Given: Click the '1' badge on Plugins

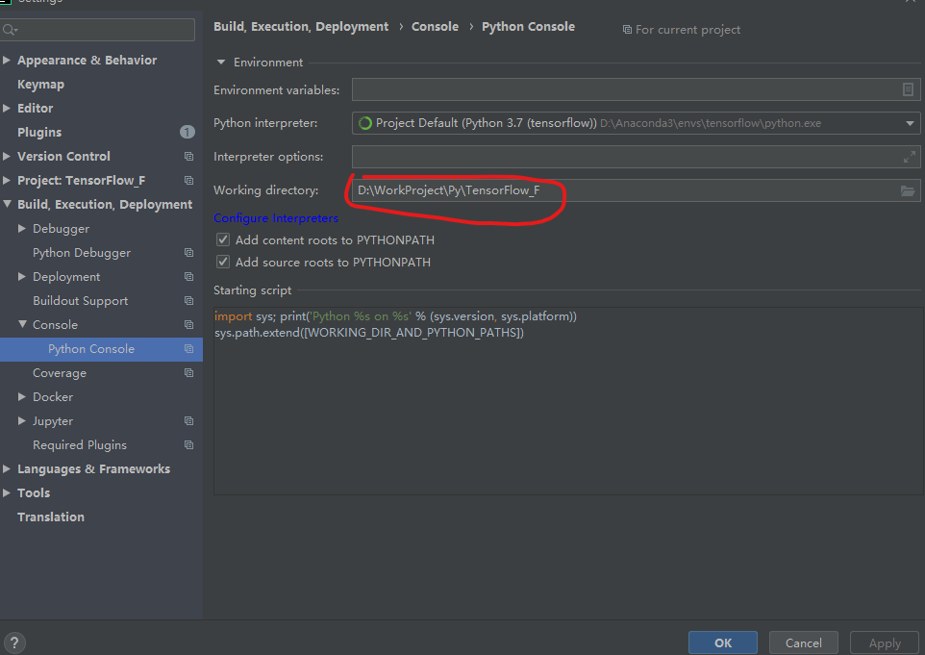Looking at the screenshot, I should [187, 132].
